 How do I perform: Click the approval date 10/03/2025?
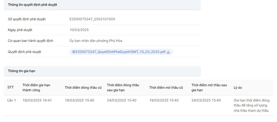pyautogui.click(x=79, y=30)
